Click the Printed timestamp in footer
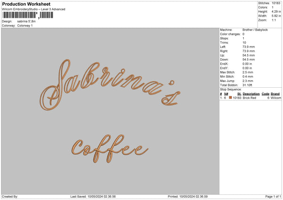The height and width of the screenshot is (200, 283). (x=187, y=197)
